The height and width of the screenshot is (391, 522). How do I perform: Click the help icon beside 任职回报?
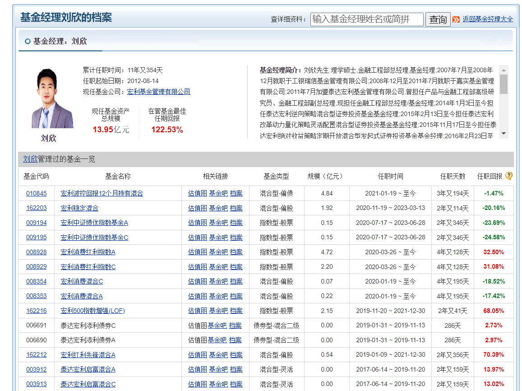pos(508,176)
